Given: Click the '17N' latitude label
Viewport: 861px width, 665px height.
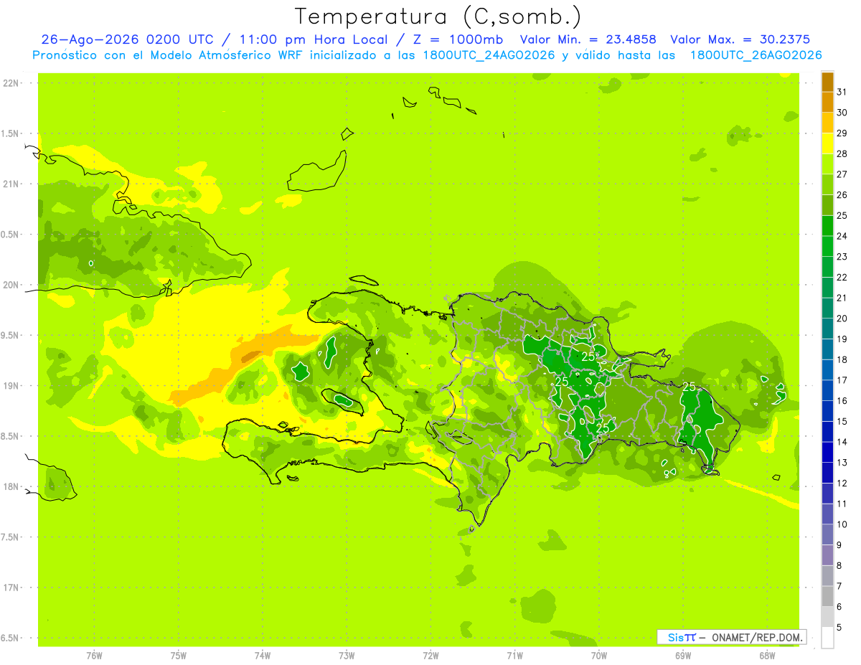Looking at the screenshot, I should click(x=11, y=588).
